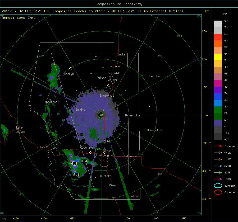Click the dBZ legend heading

coord(224,14)
